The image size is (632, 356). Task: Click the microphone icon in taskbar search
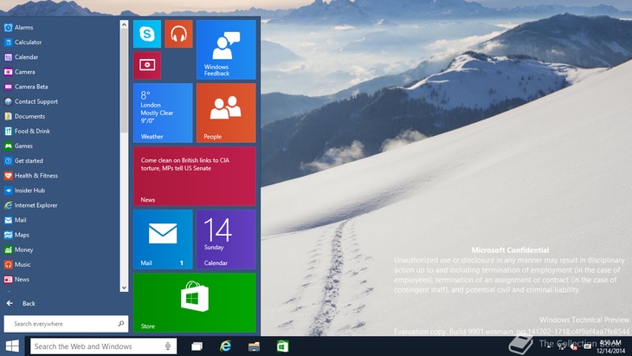(168, 346)
